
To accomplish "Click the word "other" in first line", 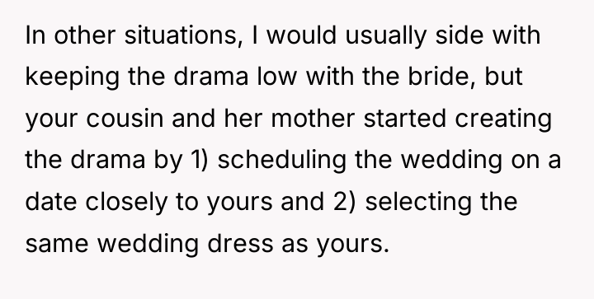I will 84,35.
